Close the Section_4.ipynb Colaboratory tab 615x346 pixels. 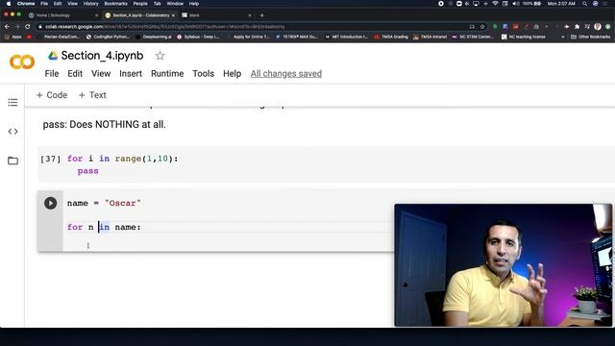[x=173, y=15]
